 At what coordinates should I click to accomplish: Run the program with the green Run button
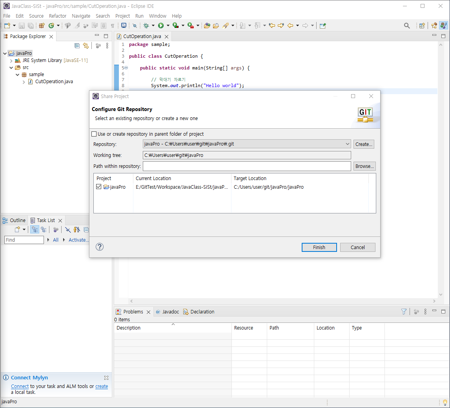(x=161, y=25)
